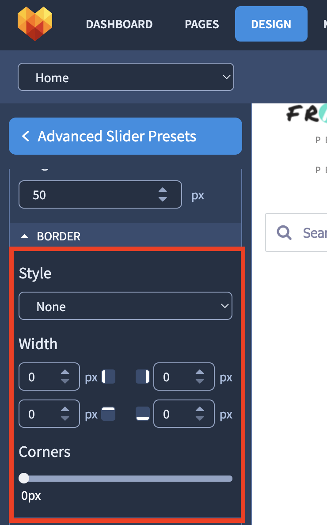Click the right border width input field

click(x=184, y=377)
